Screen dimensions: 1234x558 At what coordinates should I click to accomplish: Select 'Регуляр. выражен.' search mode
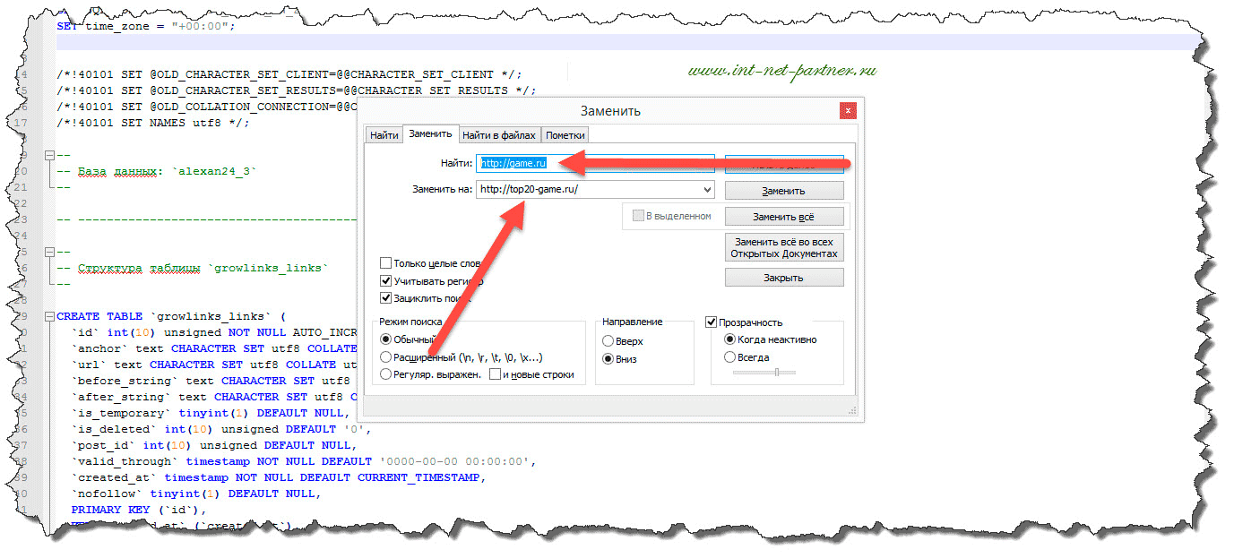tap(386, 374)
